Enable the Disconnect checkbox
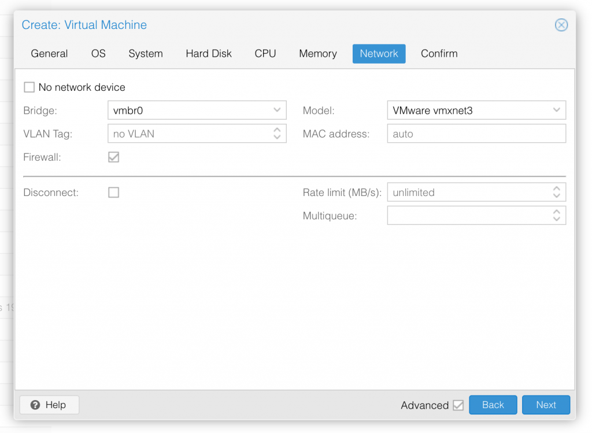This screenshot has width=592, height=433. (x=114, y=192)
